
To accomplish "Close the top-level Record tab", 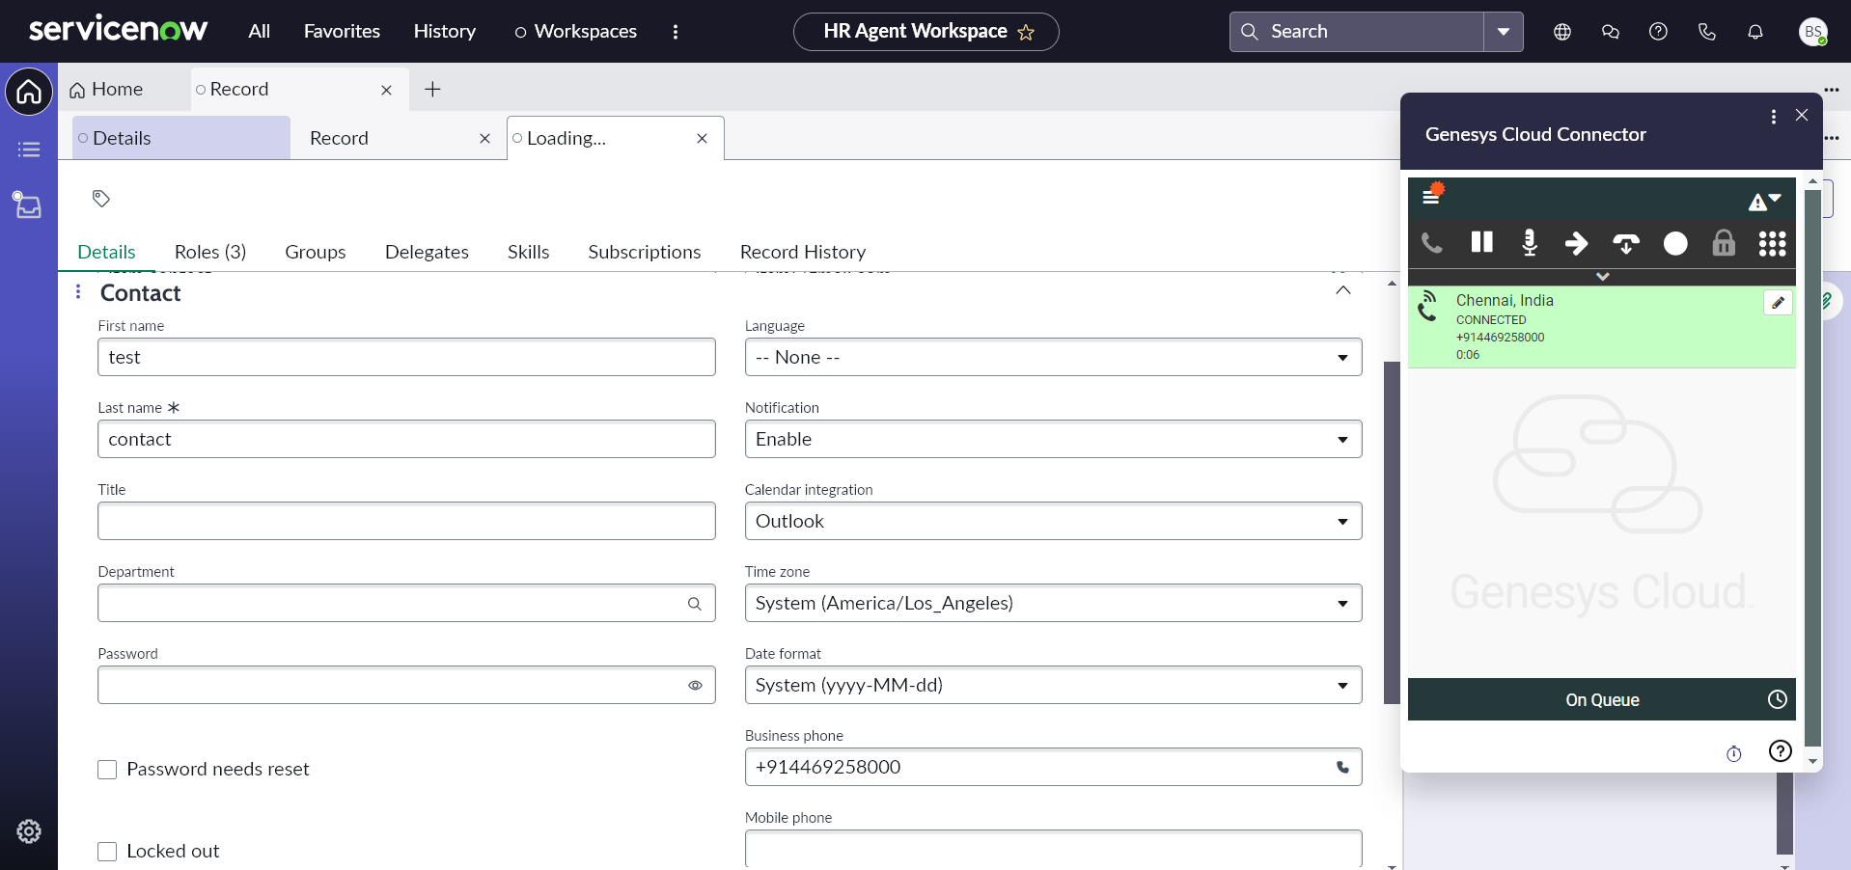I will (x=386, y=90).
